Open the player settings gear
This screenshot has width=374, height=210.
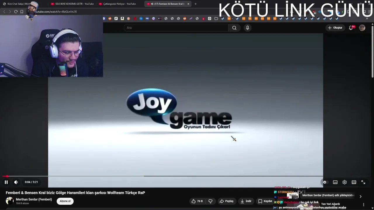(344, 182)
